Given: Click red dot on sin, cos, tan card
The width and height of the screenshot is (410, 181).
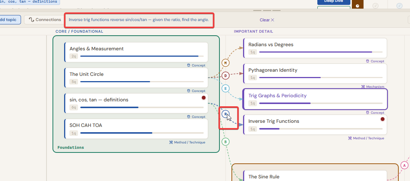Looking at the screenshot, I should coord(204,98).
